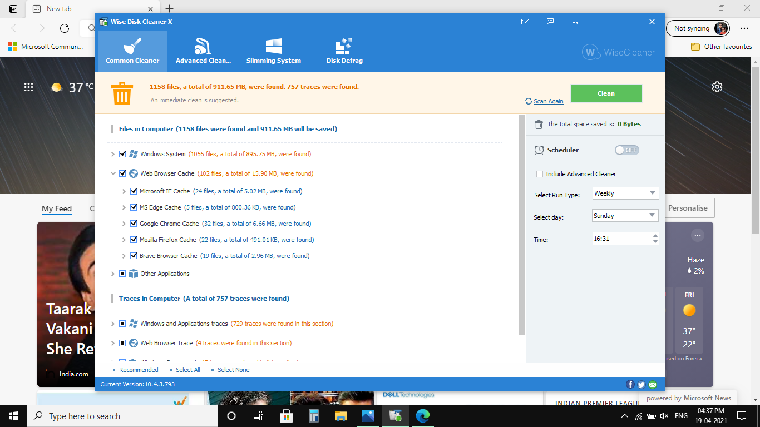Toggle the Web Browser Trace checkbox
This screenshot has width=760, height=427.
coord(122,343)
